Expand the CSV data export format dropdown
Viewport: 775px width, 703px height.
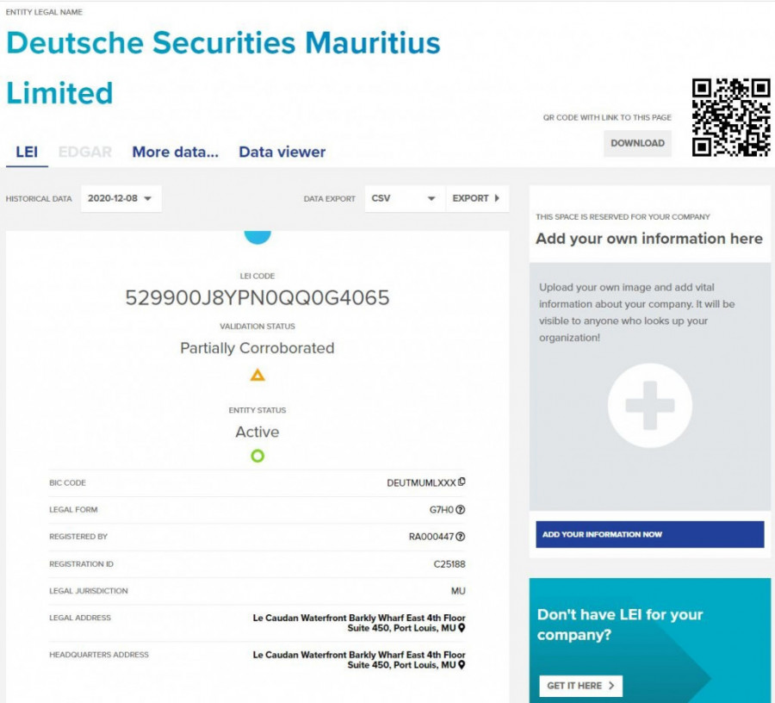(405, 198)
